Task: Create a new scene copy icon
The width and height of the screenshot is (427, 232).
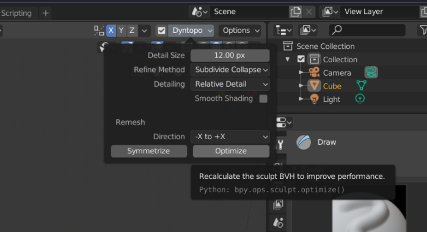Action: coord(296,12)
